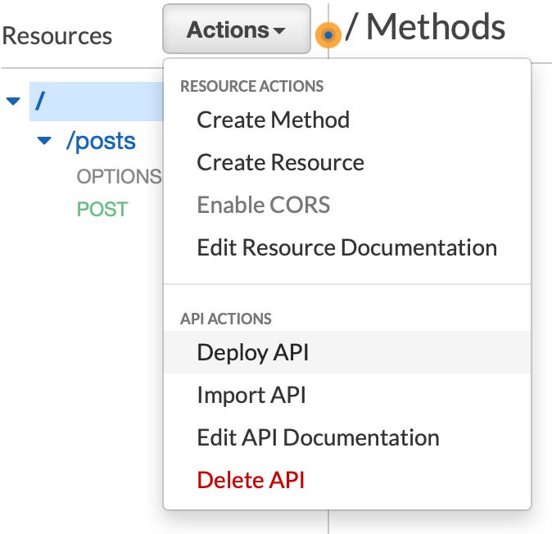Screen dimensions: 552x534
Task: Click the API ACTIONS section header
Action: point(225,319)
